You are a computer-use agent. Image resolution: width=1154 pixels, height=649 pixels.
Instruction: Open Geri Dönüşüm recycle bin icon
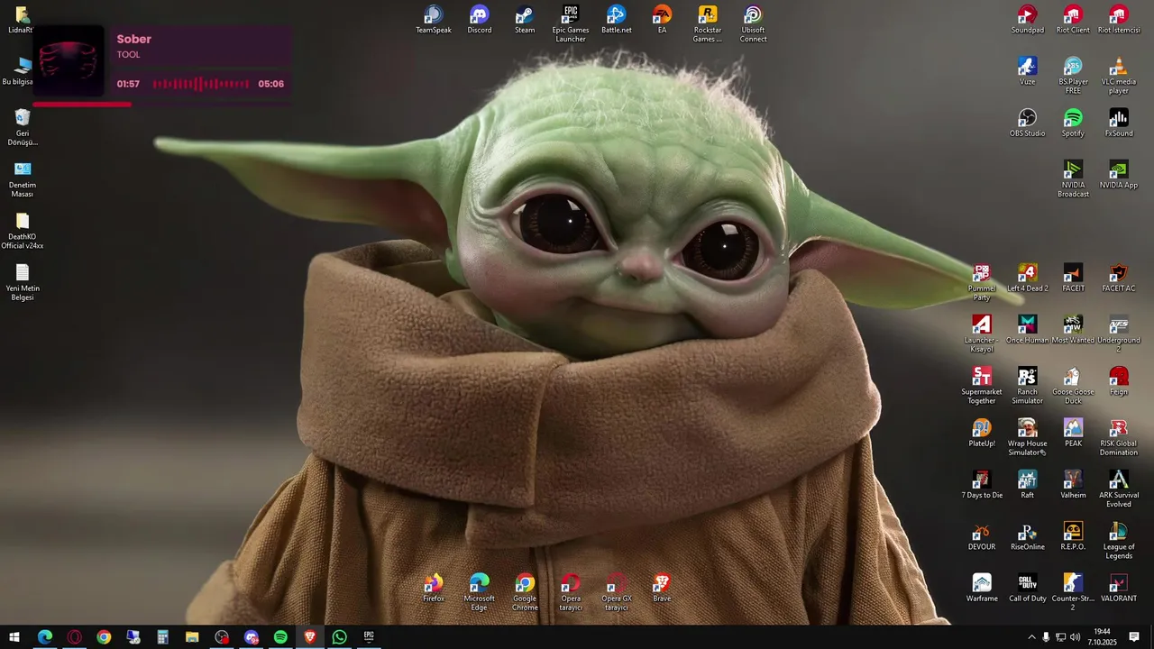pos(23,127)
